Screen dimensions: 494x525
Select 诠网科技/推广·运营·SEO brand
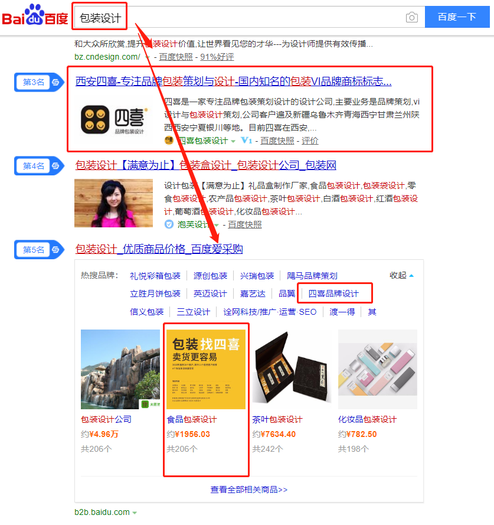coord(270,312)
